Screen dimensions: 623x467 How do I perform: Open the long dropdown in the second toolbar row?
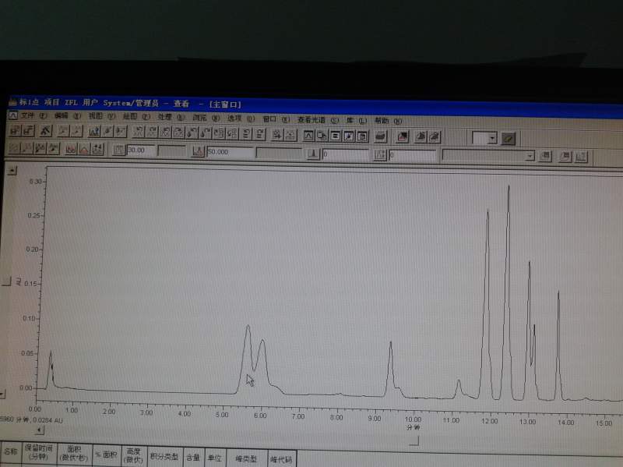[x=530, y=156]
